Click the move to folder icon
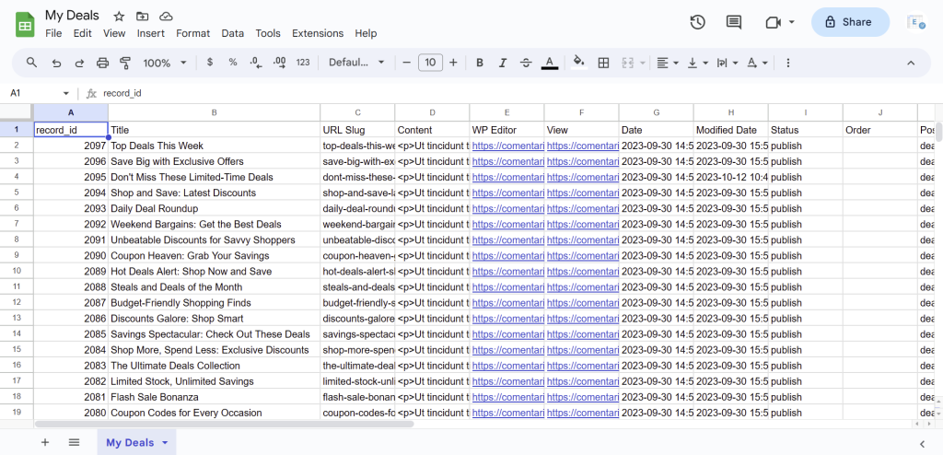943x455 pixels. pyautogui.click(x=143, y=17)
